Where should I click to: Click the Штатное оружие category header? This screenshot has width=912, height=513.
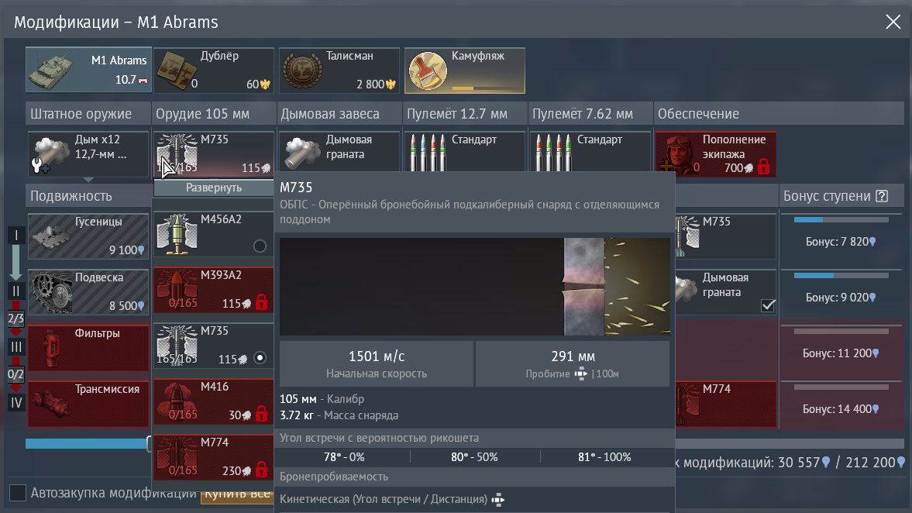coord(88,114)
